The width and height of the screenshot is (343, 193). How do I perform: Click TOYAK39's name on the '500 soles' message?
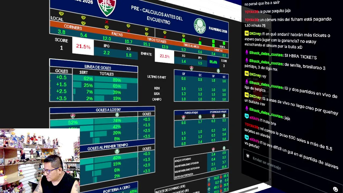[x=252, y=126]
